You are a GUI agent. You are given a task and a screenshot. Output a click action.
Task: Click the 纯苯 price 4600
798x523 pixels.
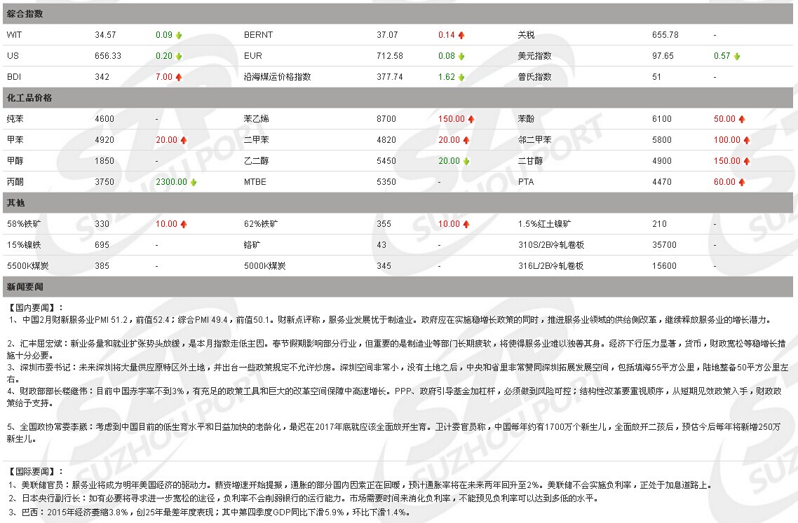104,119
